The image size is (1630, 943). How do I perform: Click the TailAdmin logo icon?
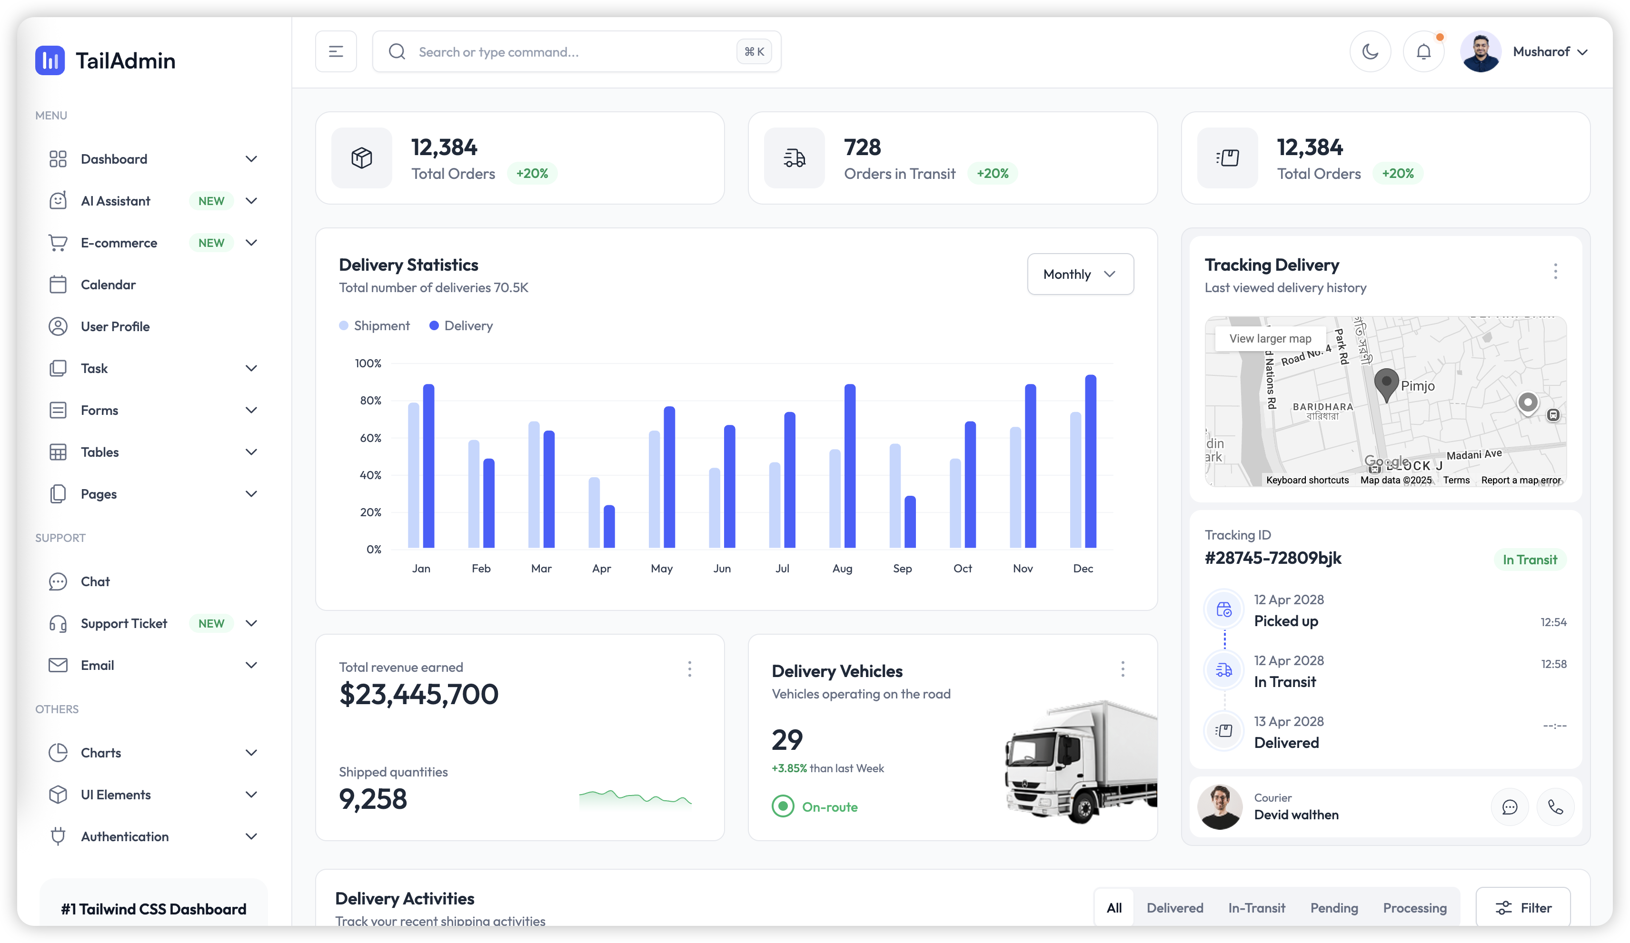coord(50,61)
